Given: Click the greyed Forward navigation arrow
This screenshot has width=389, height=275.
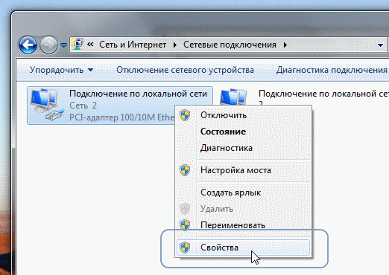Looking at the screenshot, I should 48,45.
